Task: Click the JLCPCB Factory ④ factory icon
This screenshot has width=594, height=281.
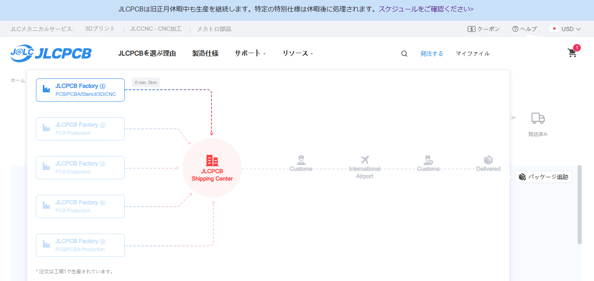Action: tap(46, 205)
